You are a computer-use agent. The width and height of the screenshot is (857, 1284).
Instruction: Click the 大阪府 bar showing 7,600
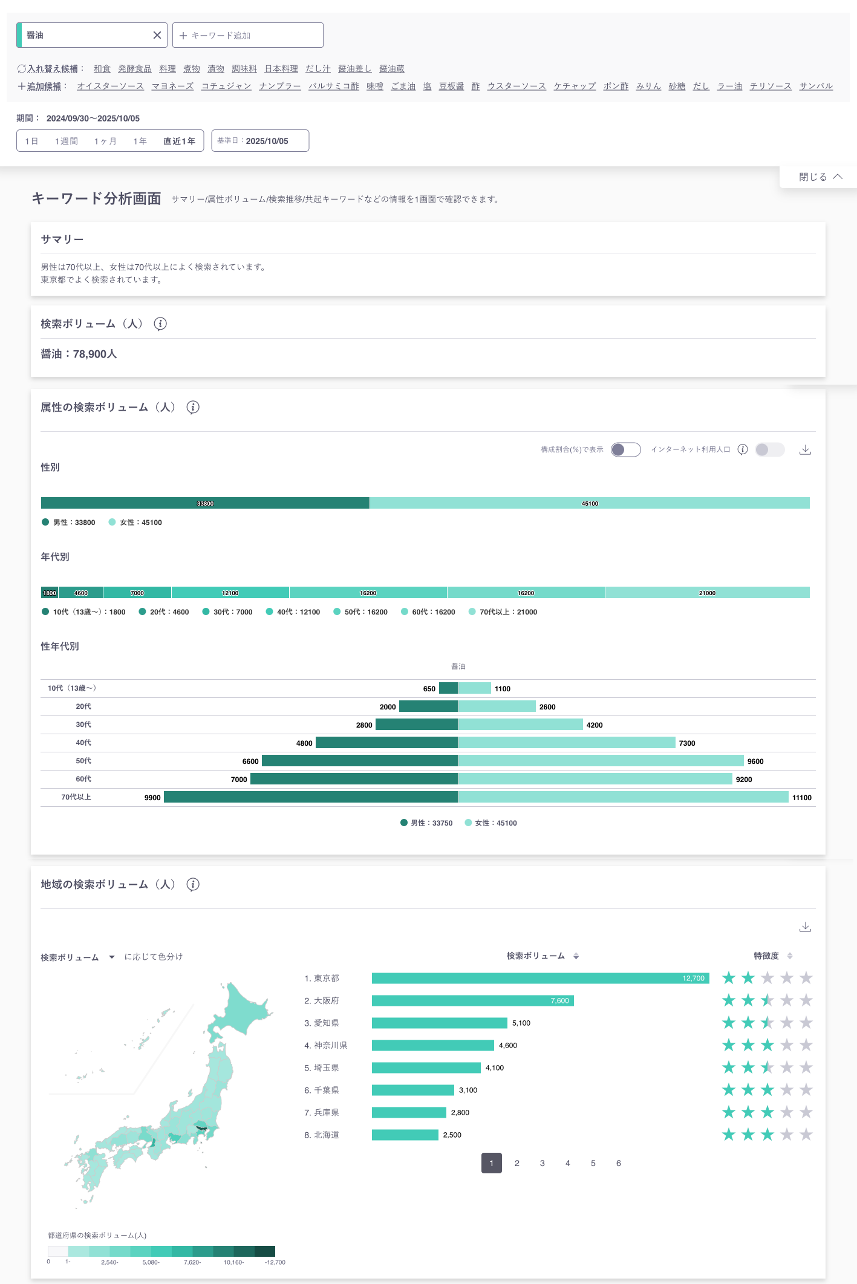click(473, 1000)
